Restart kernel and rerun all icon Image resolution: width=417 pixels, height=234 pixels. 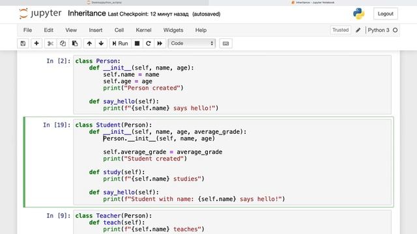pyautogui.click(x=160, y=44)
